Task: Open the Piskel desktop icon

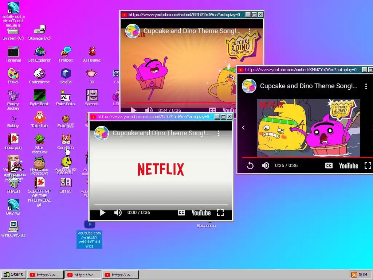Action: [13, 76]
